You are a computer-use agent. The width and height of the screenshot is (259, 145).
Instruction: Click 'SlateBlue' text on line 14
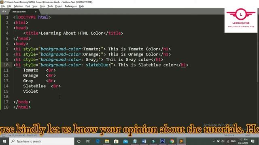(x=34, y=86)
